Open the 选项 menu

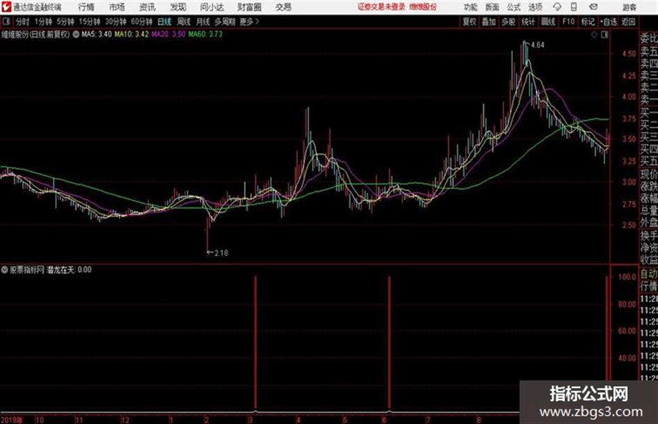pyautogui.click(x=535, y=7)
